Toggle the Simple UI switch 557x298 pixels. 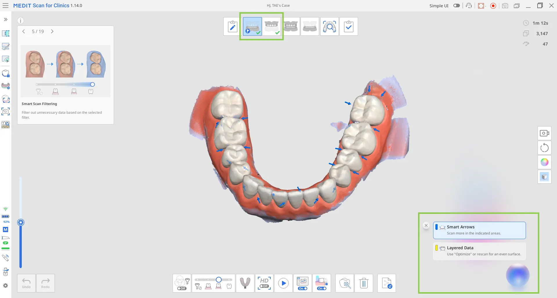(457, 6)
